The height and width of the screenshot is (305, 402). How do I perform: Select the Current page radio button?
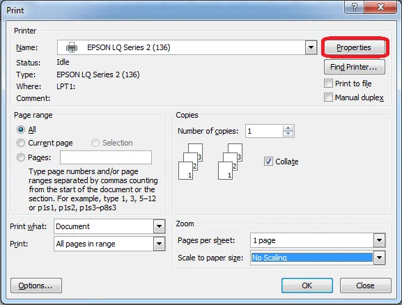pyautogui.click(x=21, y=143)
